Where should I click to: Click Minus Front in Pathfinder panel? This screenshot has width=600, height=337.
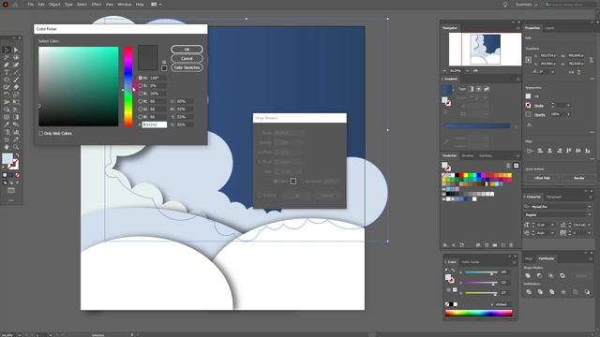[x=540, y=275]
